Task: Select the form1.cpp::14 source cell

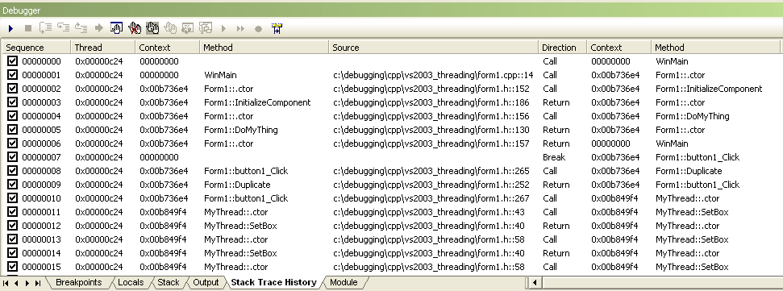Action: 434,75
